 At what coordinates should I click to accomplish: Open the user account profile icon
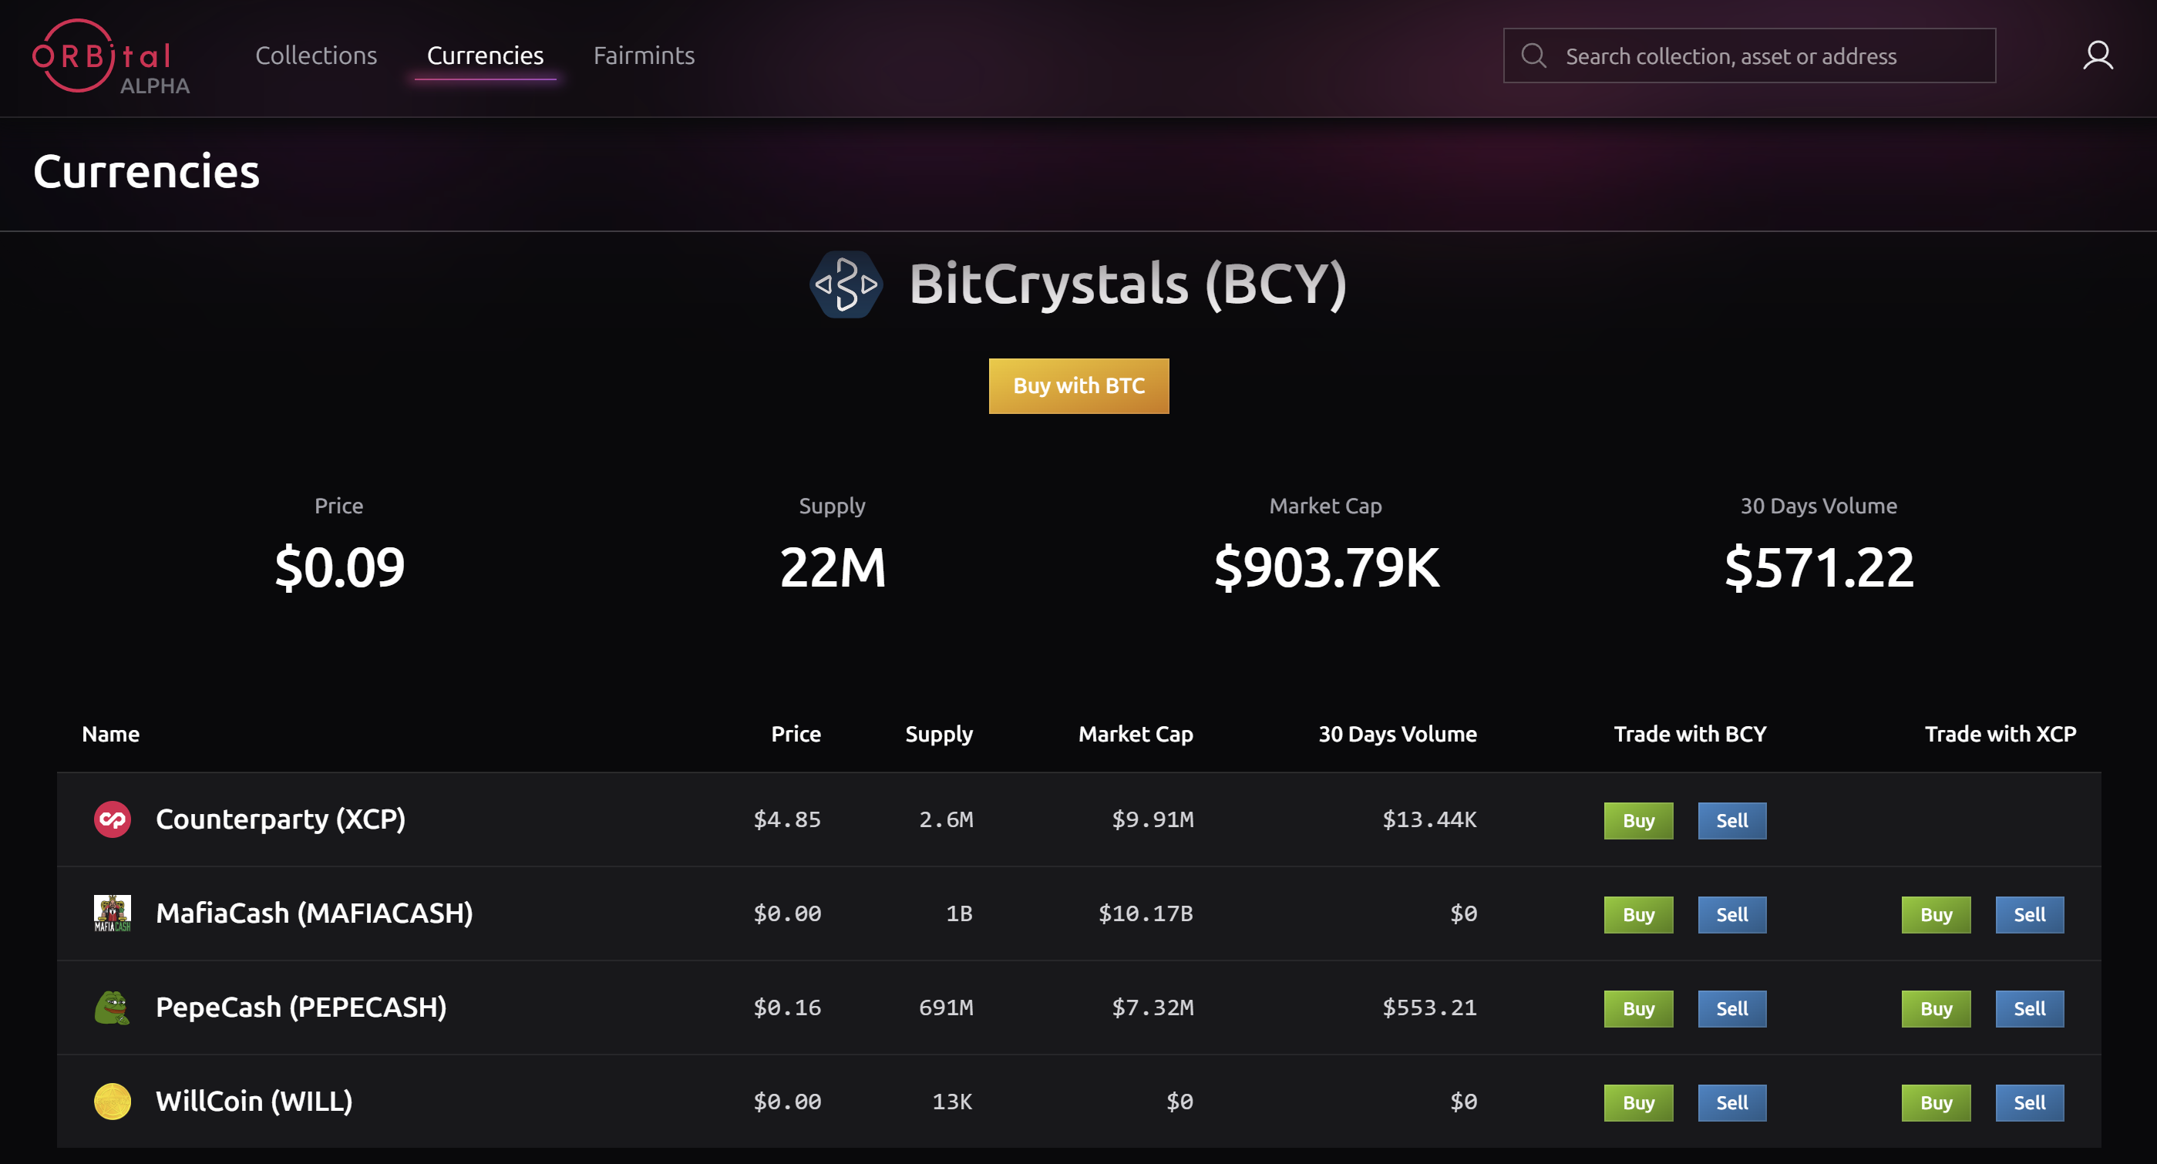point(2097,56)
